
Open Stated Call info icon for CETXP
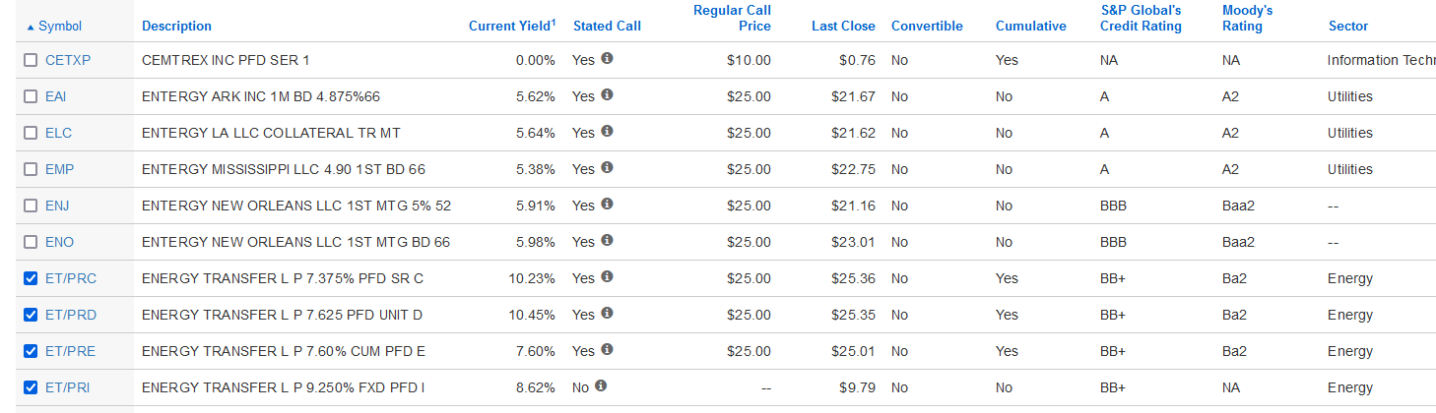tap(607, 59)
